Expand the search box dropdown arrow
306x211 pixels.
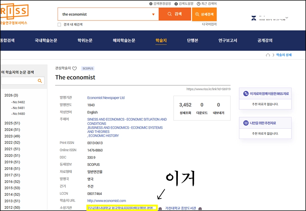[x=154, y=14]
